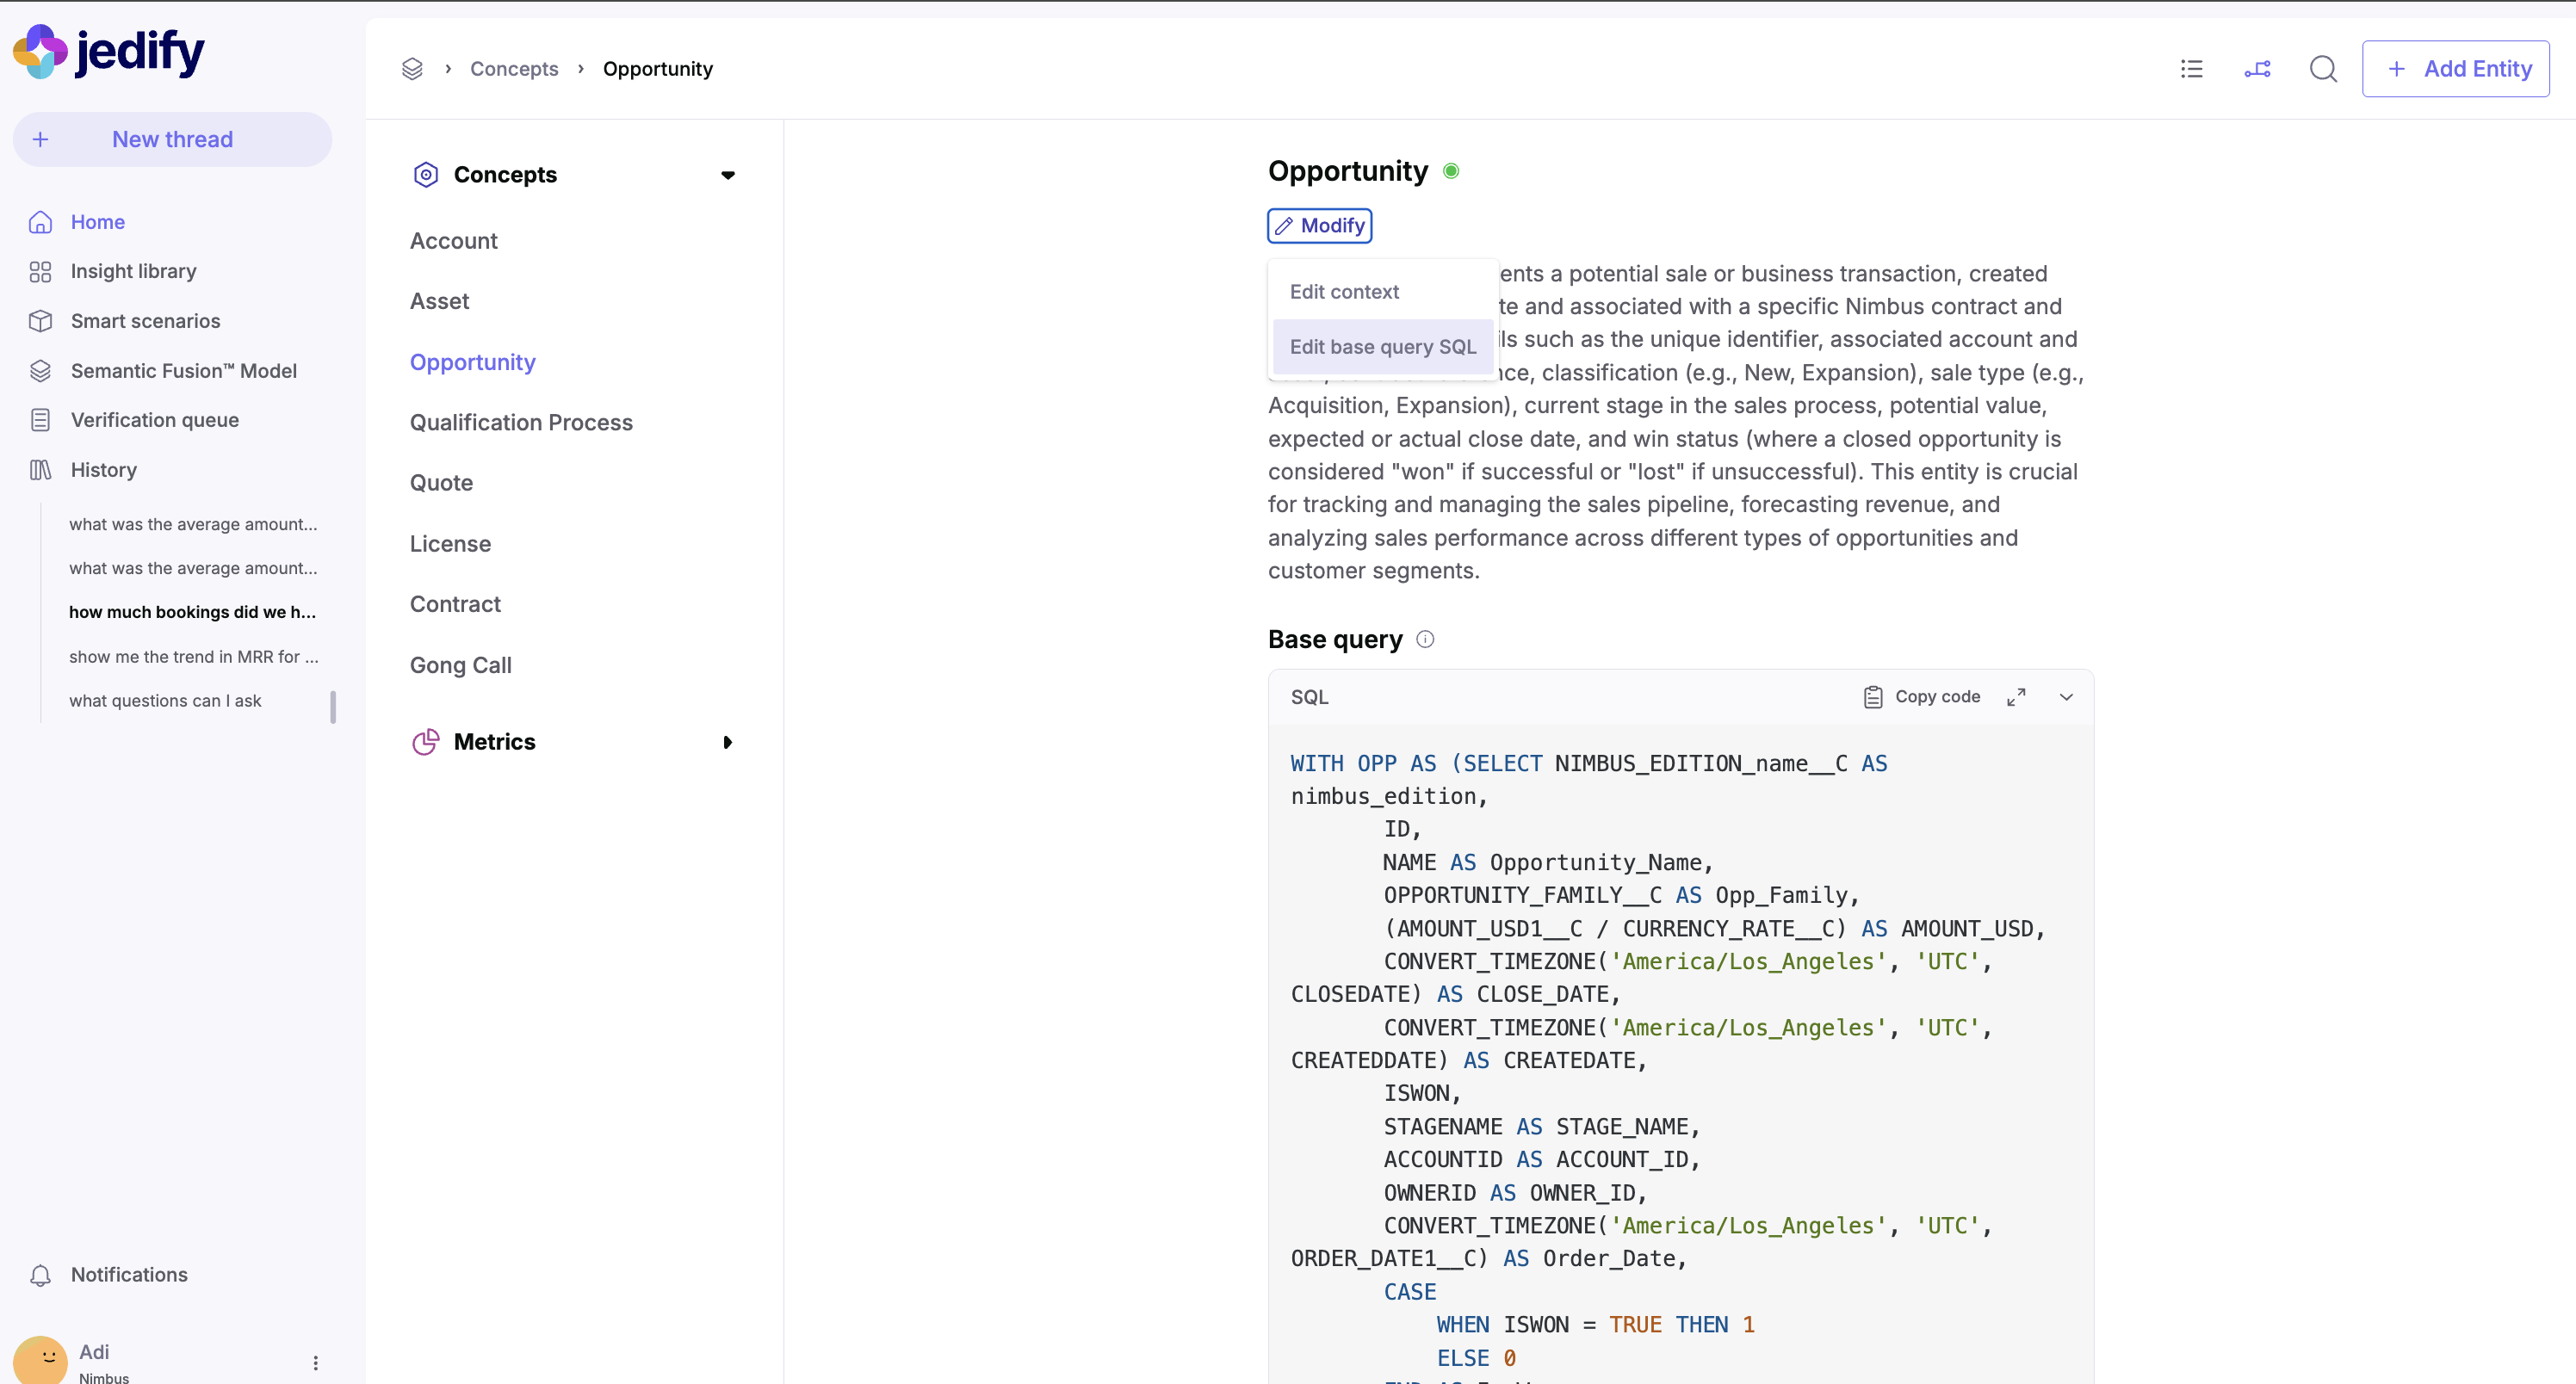Viewport: 2576px width, 1384px height.
Task: Click the list view icon in header
Action: point(2191,69)
